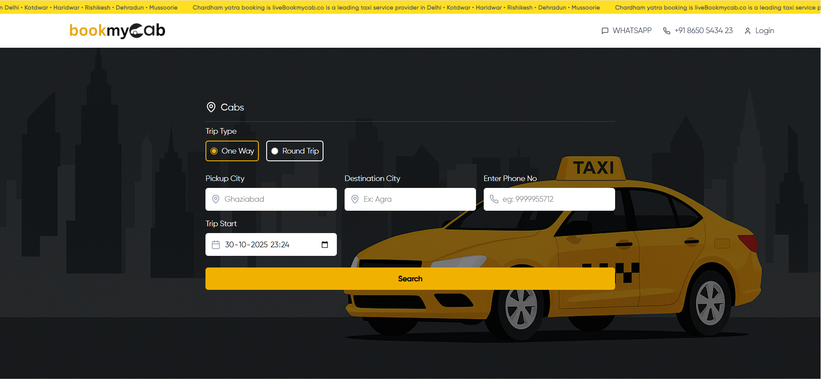Click the phone handset icon in header
Screen dimensions: 821x381
pos(666,31)
